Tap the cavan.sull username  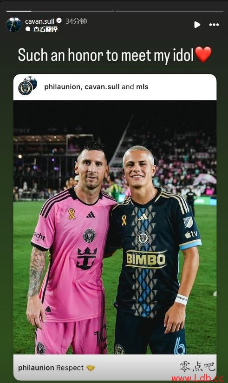pos(39,21)
